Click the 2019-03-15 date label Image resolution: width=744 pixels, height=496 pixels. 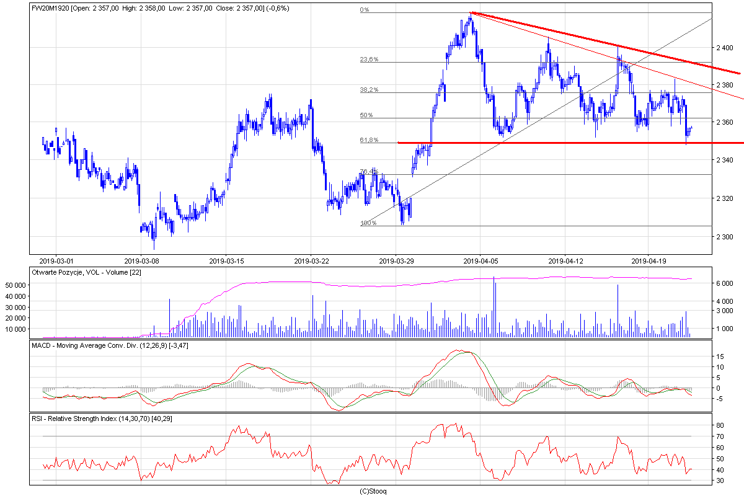pos(227,261)
